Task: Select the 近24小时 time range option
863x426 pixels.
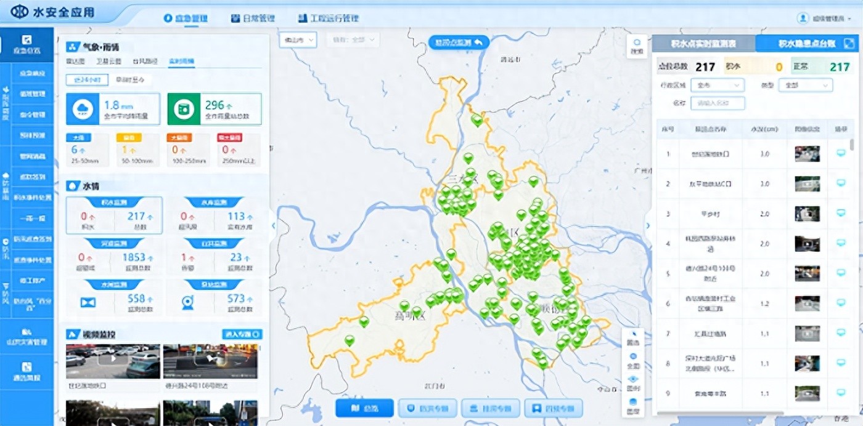Action: [87, 79]
